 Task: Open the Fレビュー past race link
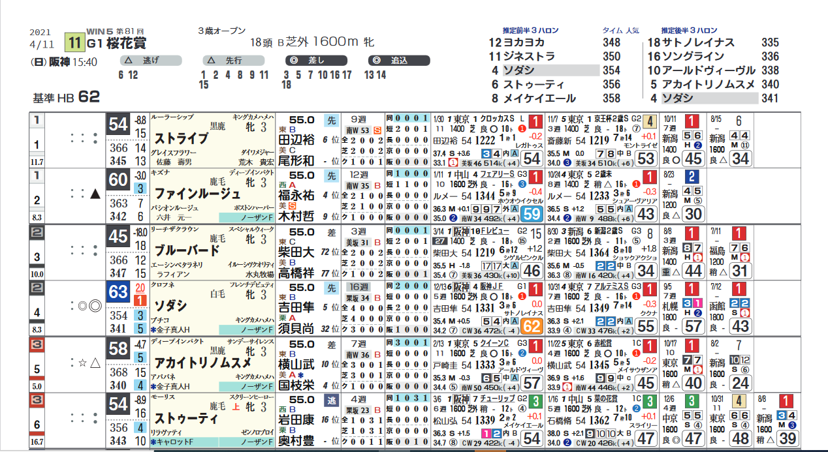[494, 232]
